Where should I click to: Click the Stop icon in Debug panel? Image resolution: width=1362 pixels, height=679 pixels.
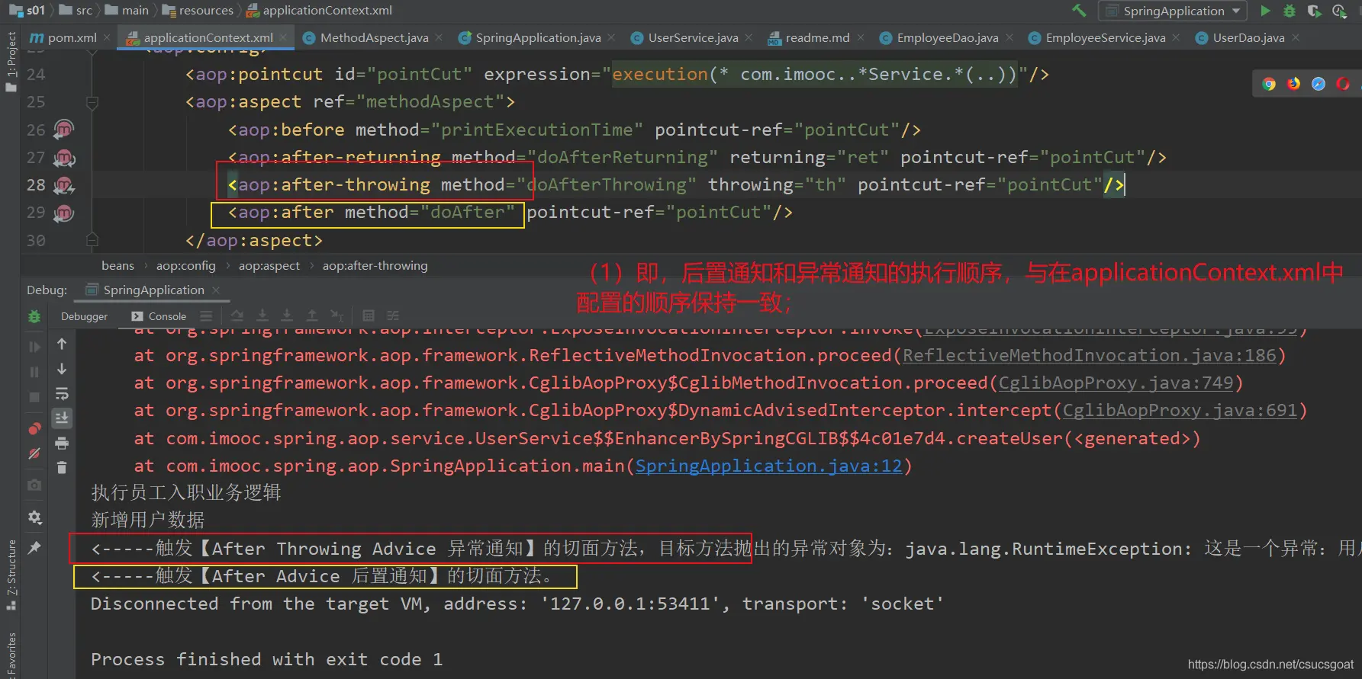(34, 397)
